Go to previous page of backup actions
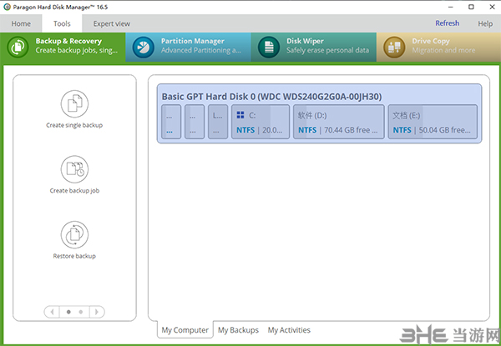Viewport: 501px width, 346px height. [52, 312]
